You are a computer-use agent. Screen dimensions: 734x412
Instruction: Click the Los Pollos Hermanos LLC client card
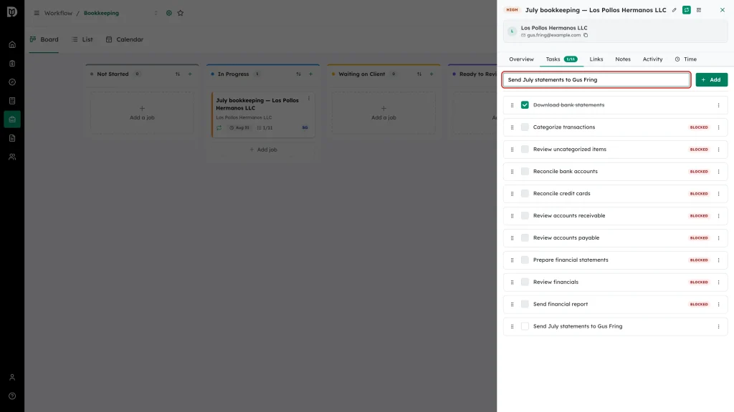[615, 31]
